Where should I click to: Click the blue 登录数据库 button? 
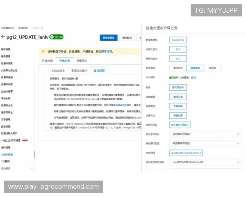point(109,38)
